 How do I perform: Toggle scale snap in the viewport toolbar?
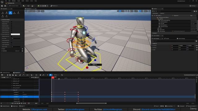point(140,11)
